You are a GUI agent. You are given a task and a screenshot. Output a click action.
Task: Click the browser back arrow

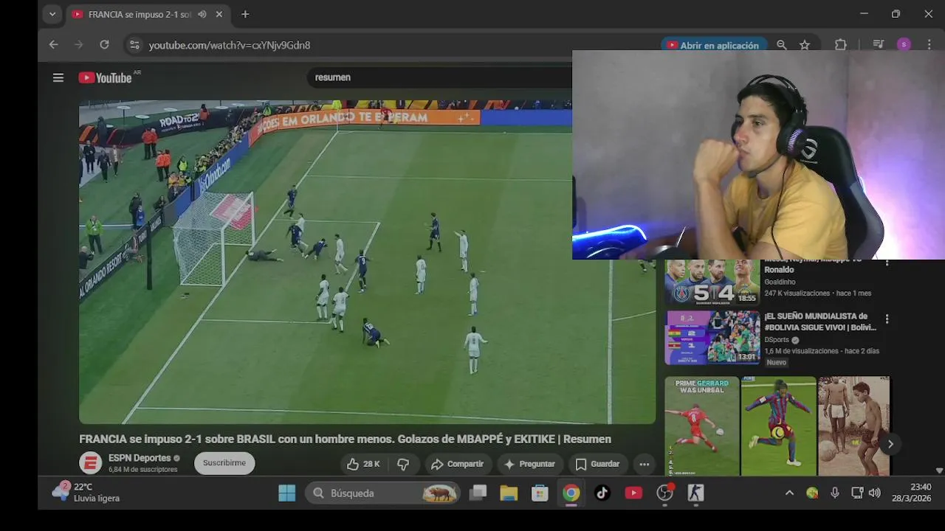pos(53,45)
